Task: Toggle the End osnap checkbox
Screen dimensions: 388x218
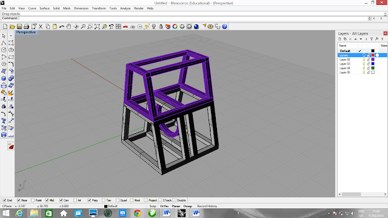Action: click(4, 200)
